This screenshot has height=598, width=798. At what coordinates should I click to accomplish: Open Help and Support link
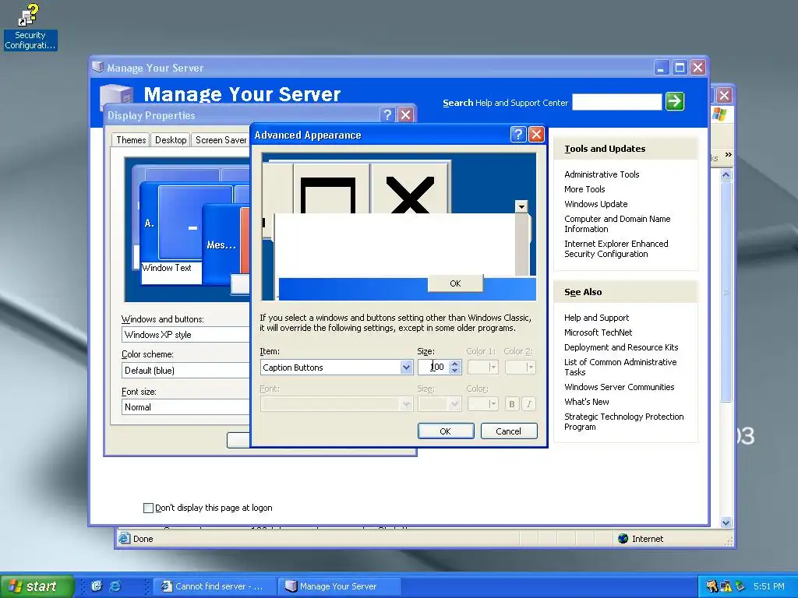click(x=596, y=318)
